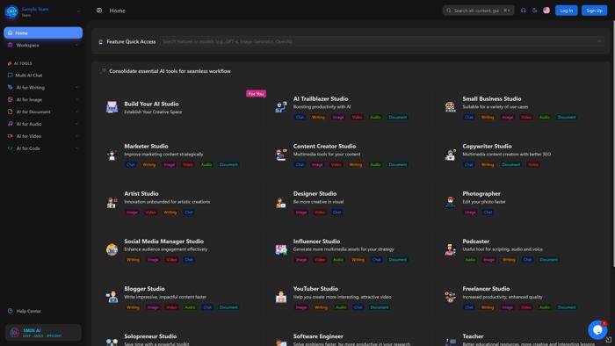Open Photographer studio icon
Viewport: 615px width, 346px height.
(x=450, y=202)
